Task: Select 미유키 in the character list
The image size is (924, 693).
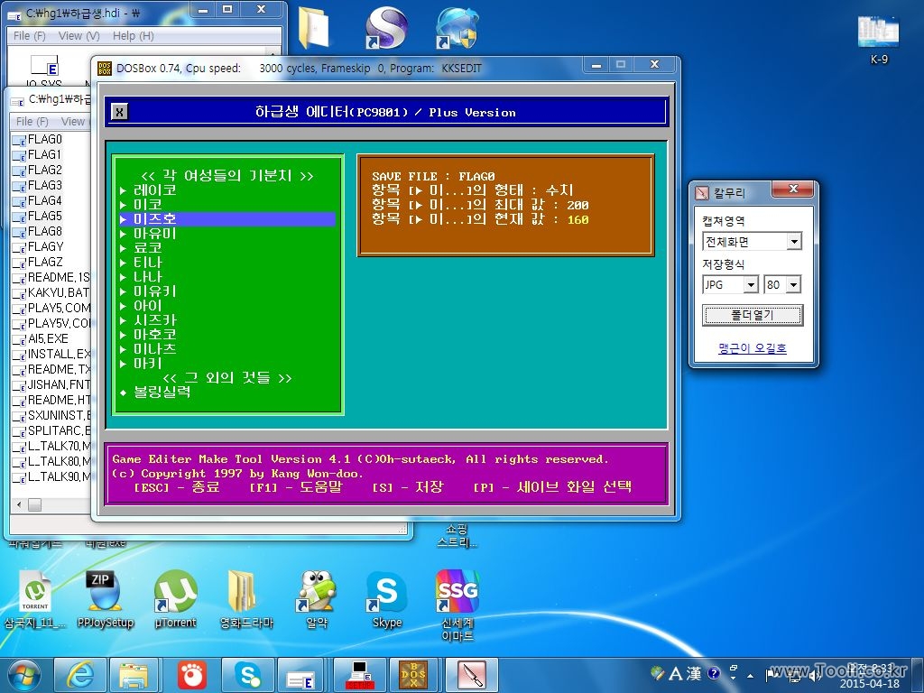Action: tap(154, 291)
